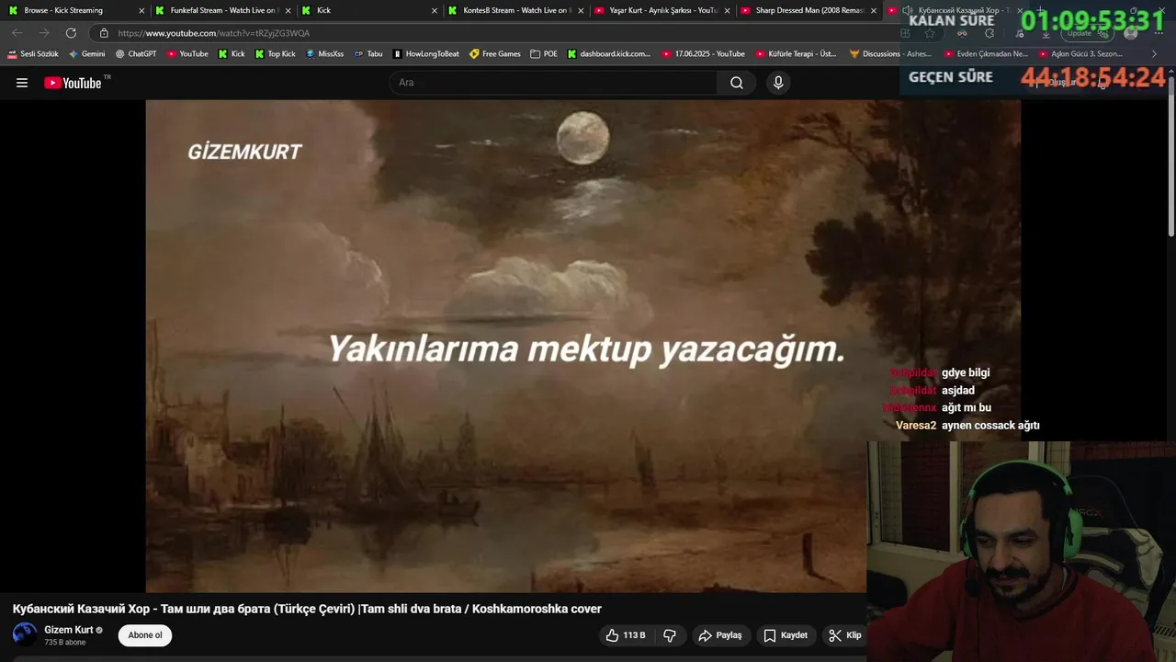1176x662 pixels.
Task: Click the '735 B abone' subscriber count
Action: pos(65,643)
